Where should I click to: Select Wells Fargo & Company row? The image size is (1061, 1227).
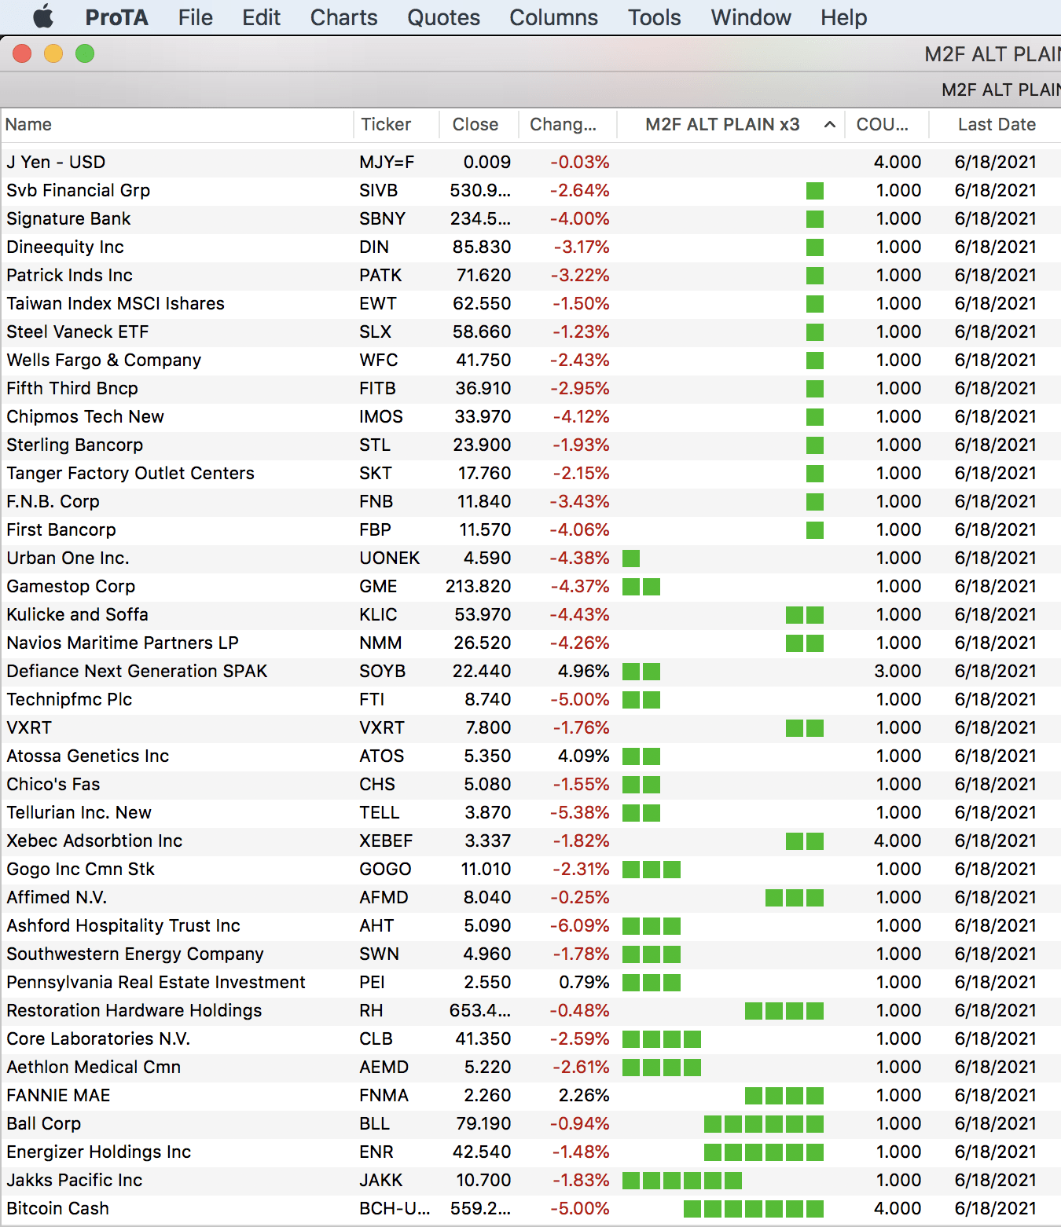coord(530,360)
